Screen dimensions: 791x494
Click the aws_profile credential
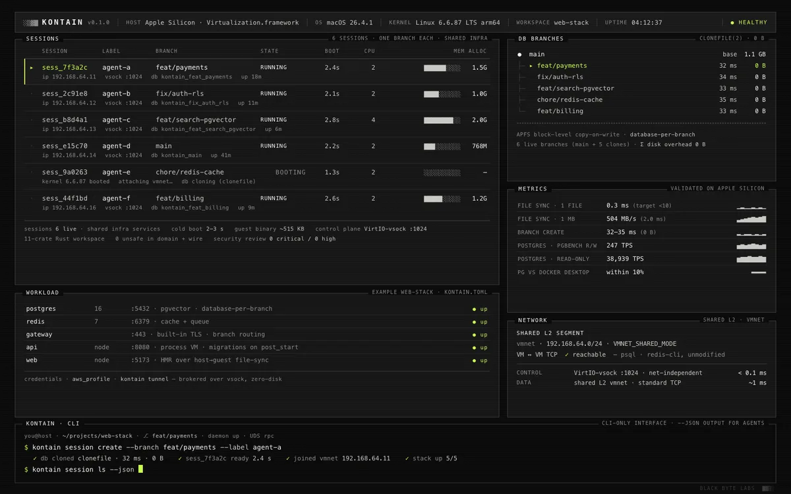tap(92, 379)
